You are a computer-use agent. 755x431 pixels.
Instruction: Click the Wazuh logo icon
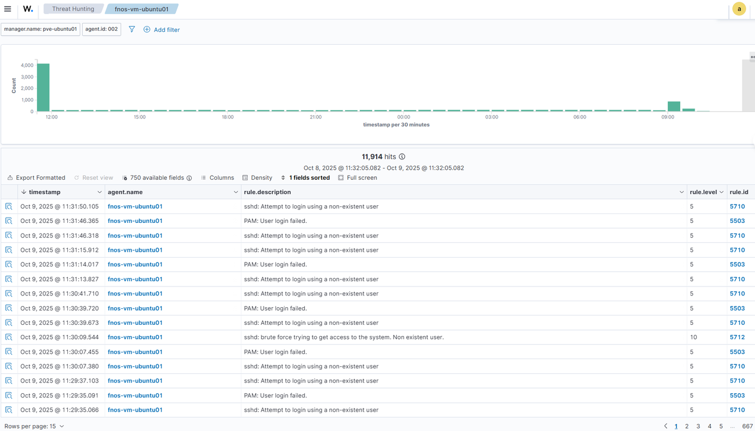[x=28, y=9]
